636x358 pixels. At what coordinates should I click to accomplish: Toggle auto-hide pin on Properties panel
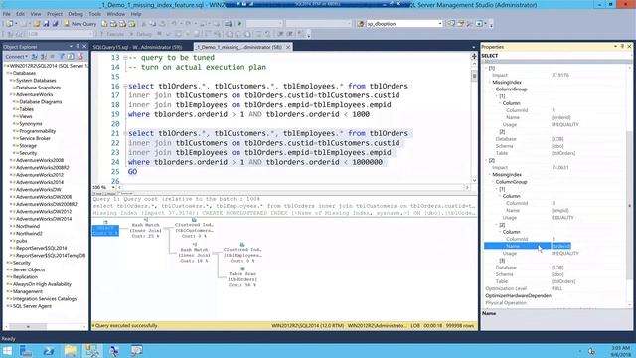pos(622,47)
